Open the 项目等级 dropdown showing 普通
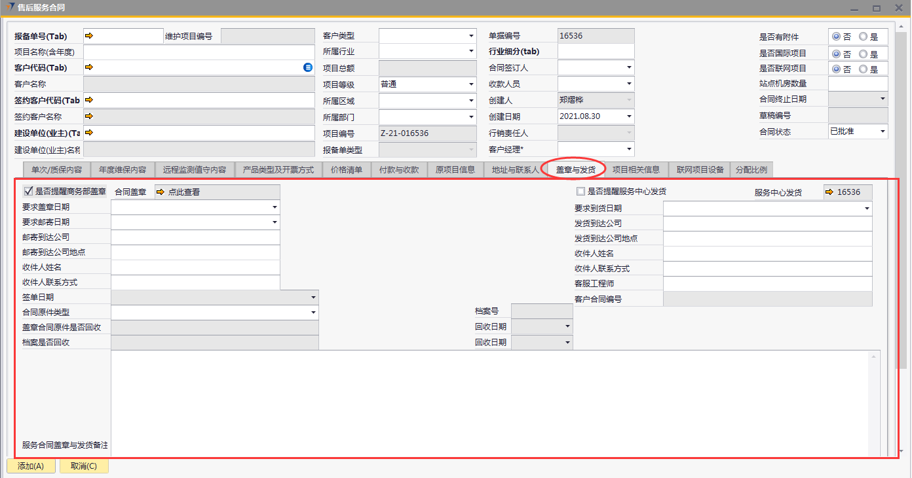This screenshot has height=478, width=912. point(470,84)
